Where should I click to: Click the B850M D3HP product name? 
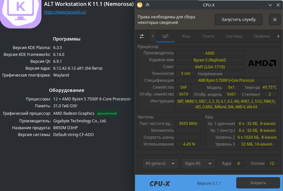click(65, 128)
